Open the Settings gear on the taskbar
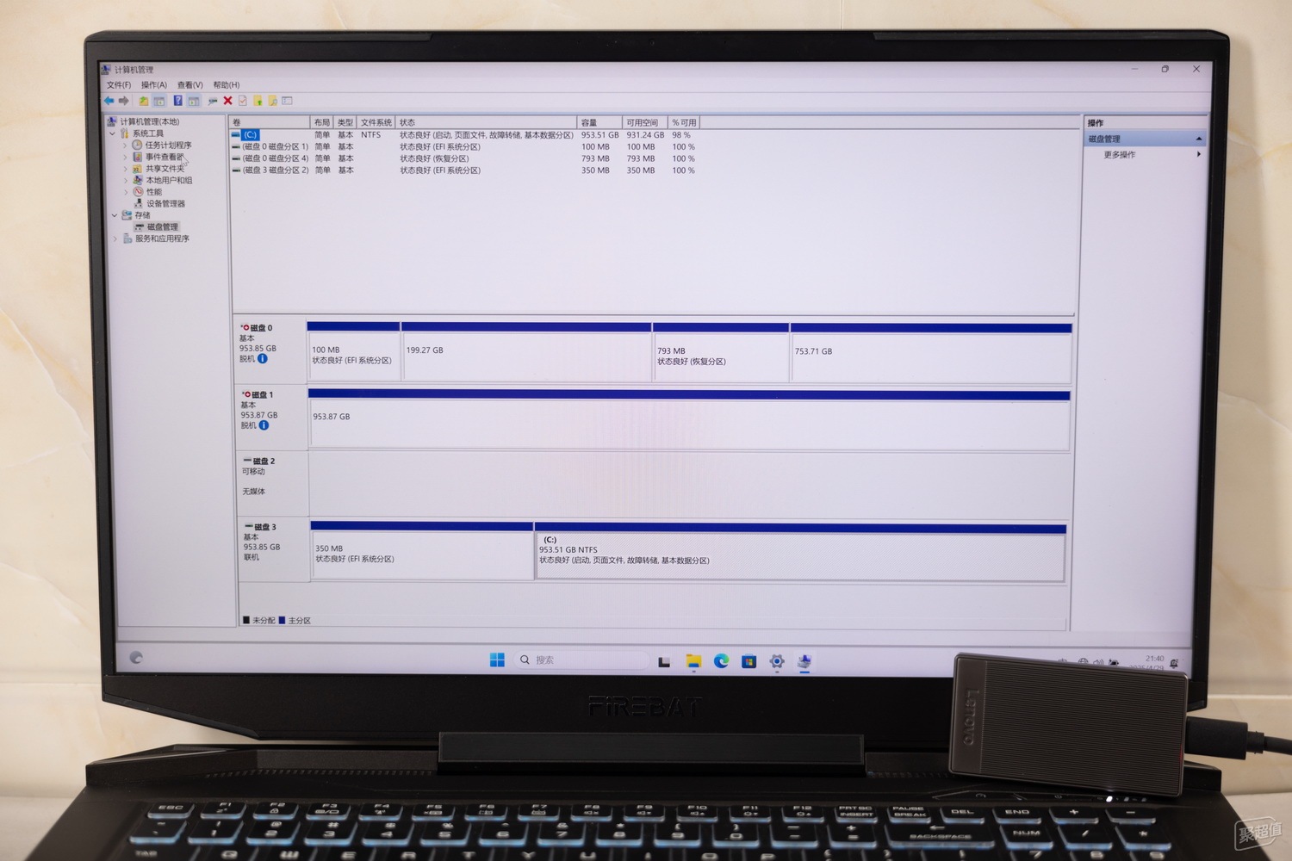 [777, 661]
